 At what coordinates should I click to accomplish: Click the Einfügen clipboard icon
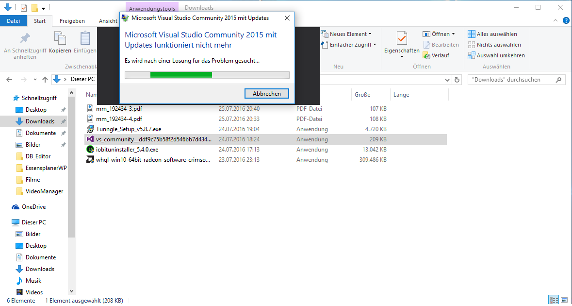tap(85, 38)
